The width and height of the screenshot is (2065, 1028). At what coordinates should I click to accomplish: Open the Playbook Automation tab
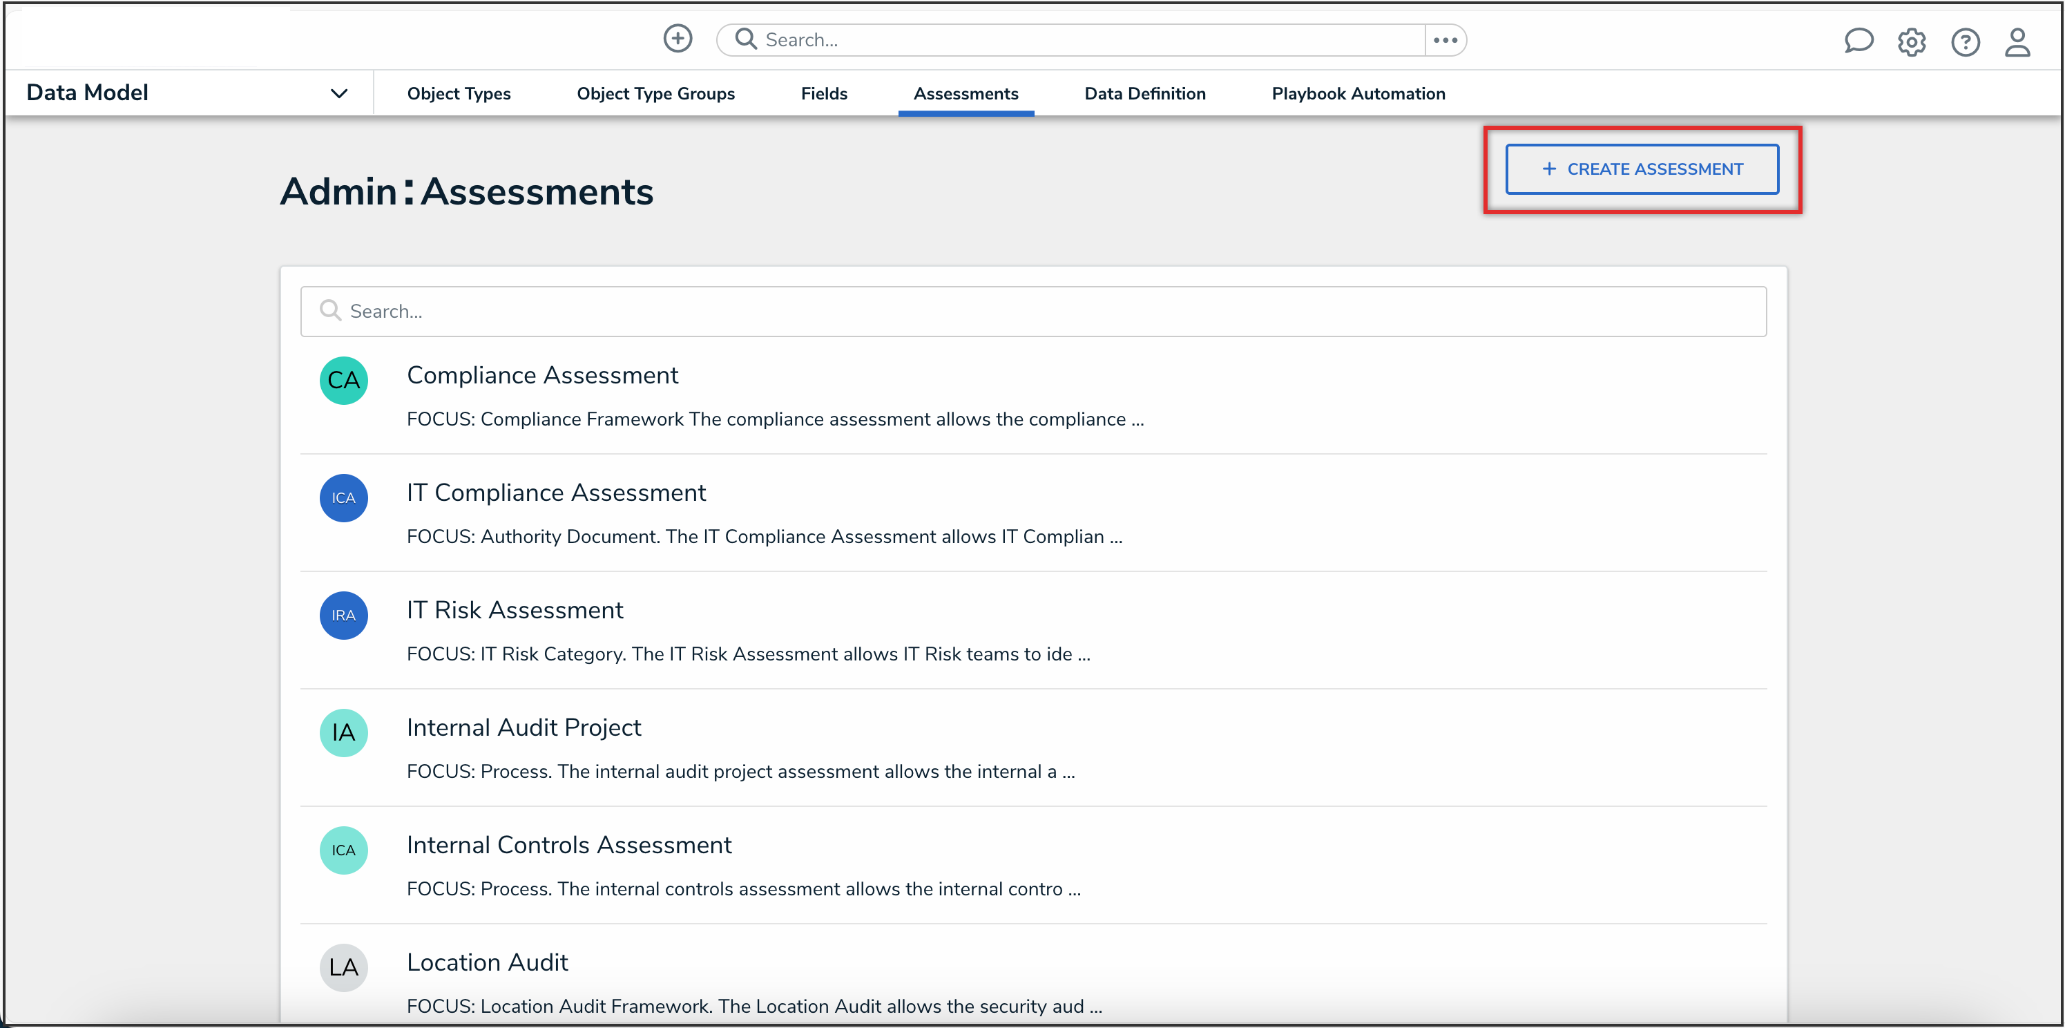[x=1358, y=93]
